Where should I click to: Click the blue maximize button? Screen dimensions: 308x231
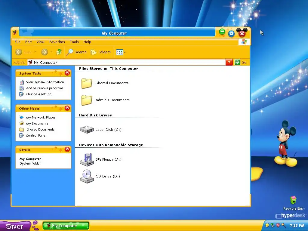231,34
